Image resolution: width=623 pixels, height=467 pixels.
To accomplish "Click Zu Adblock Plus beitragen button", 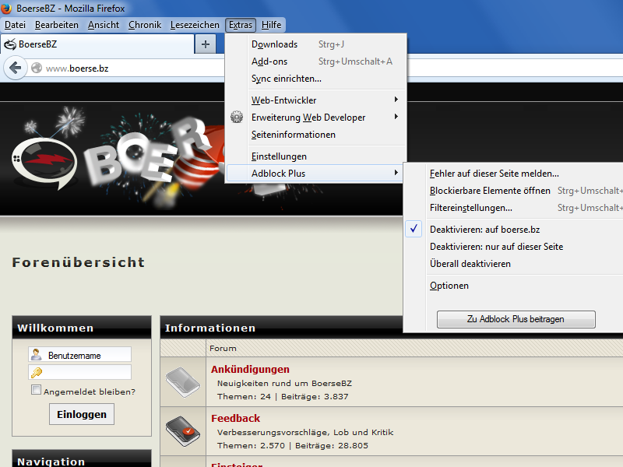I will [x=516, y=319].
